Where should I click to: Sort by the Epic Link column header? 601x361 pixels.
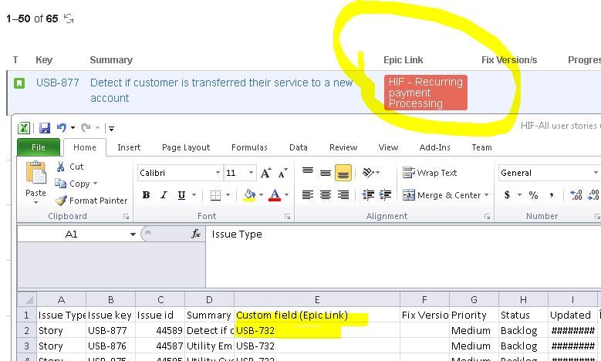point(403,60)
